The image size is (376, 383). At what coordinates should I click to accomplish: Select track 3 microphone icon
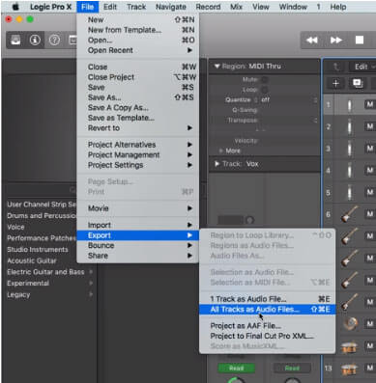click(x=350, y=149)
